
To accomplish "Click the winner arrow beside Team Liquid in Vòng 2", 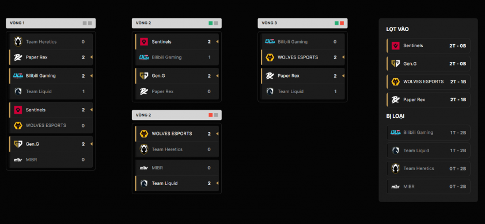I will [217, 183].
